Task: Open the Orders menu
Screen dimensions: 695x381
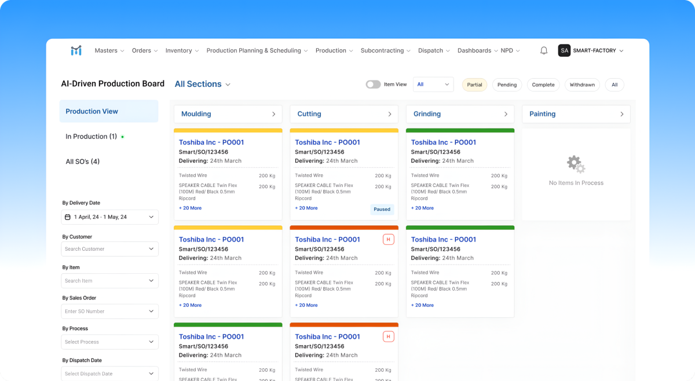Action: point(145,51)
